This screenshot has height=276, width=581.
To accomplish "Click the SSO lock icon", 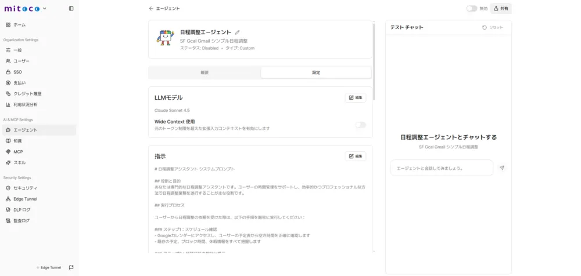I will [x=8, y=72].
